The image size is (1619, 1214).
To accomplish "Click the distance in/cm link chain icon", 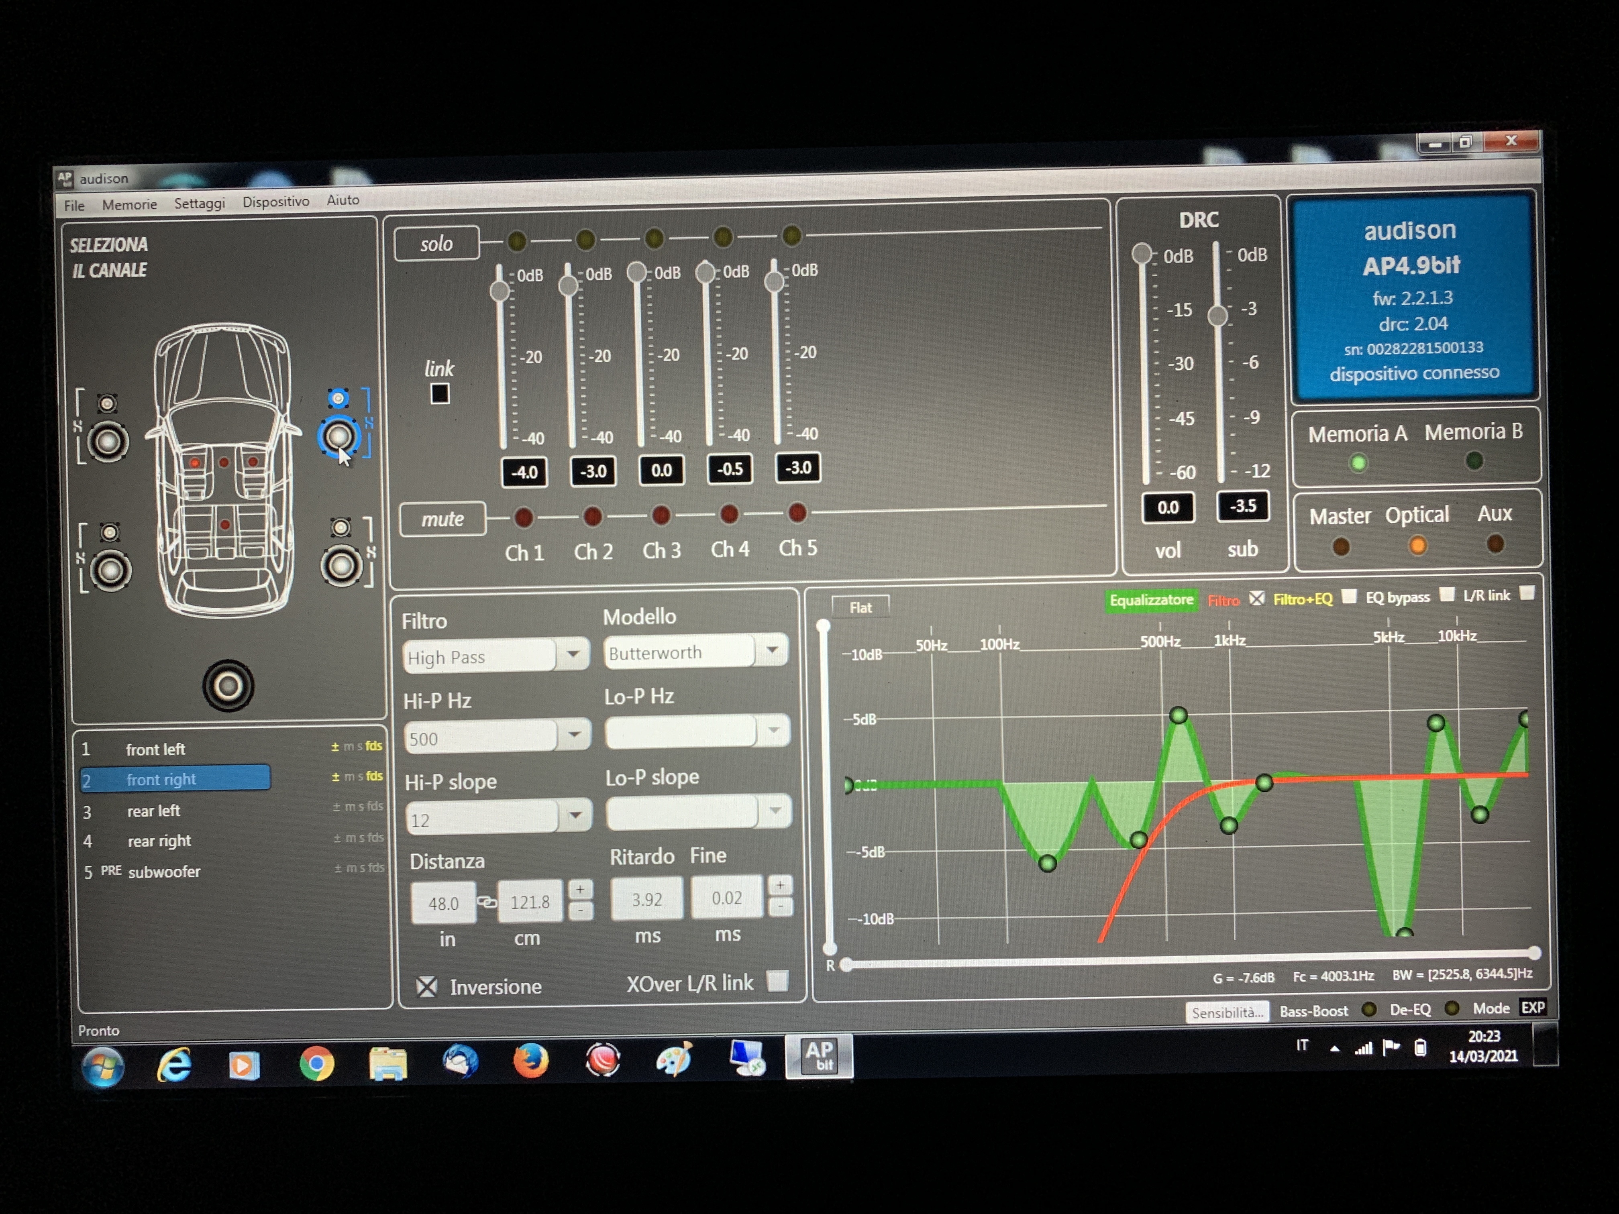I will tap(487, 902).
